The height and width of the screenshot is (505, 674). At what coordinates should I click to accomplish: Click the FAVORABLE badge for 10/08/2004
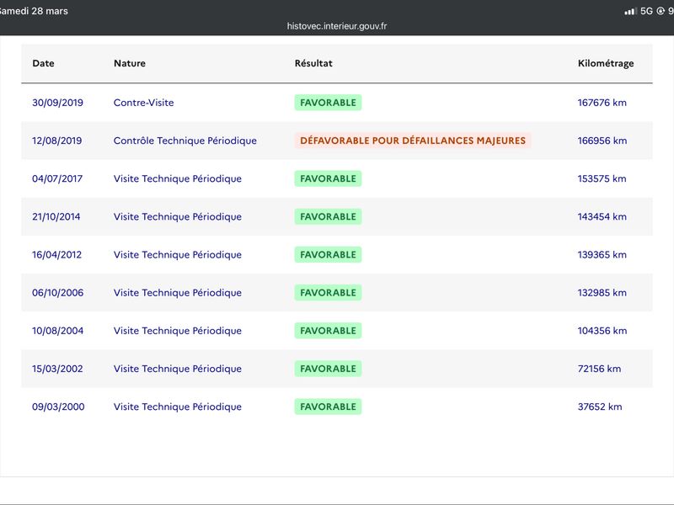[x=328, y=331]
